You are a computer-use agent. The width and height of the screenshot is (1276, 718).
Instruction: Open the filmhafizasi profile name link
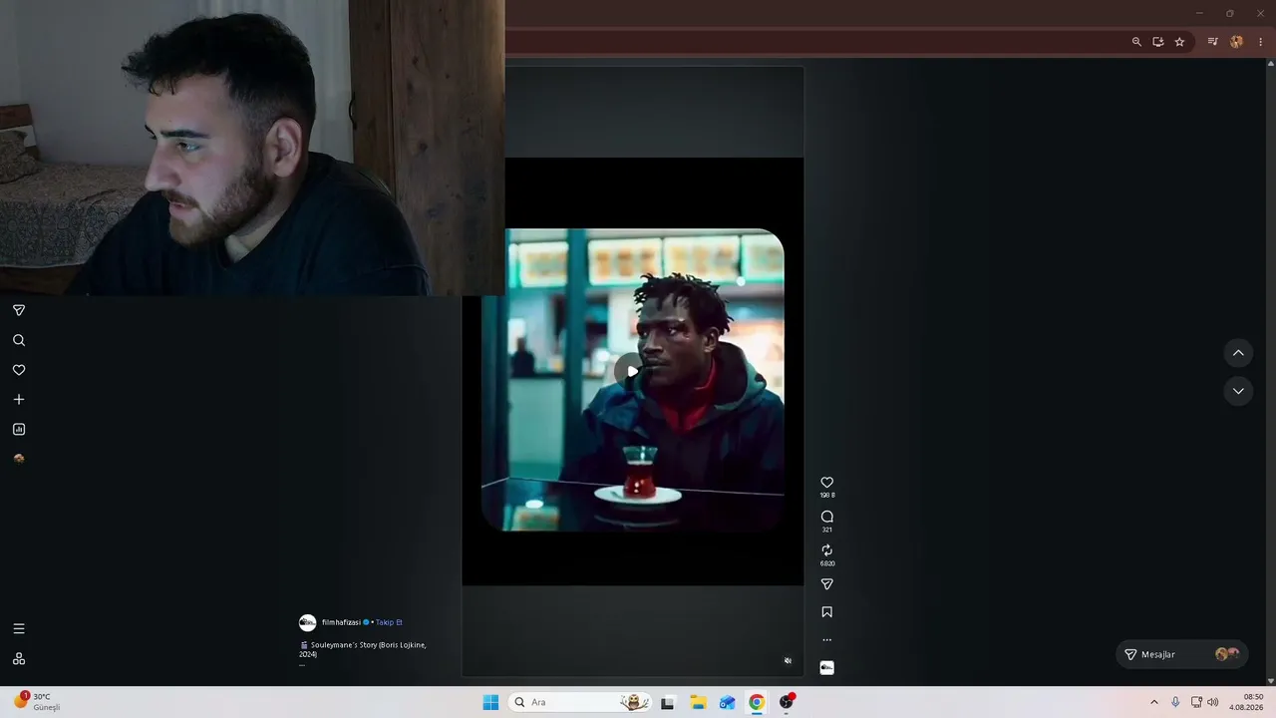click(341, 622)
